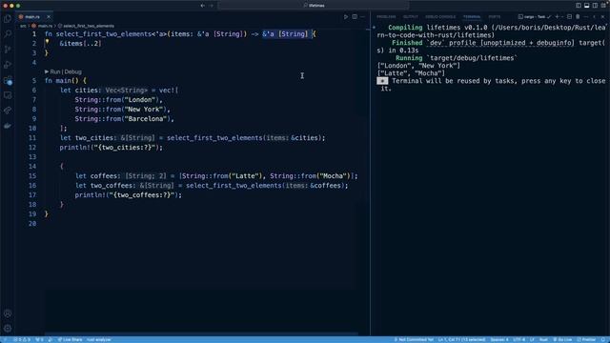Click Not Committed Yet blame status
Screen dimensions: 610x343
414,340
